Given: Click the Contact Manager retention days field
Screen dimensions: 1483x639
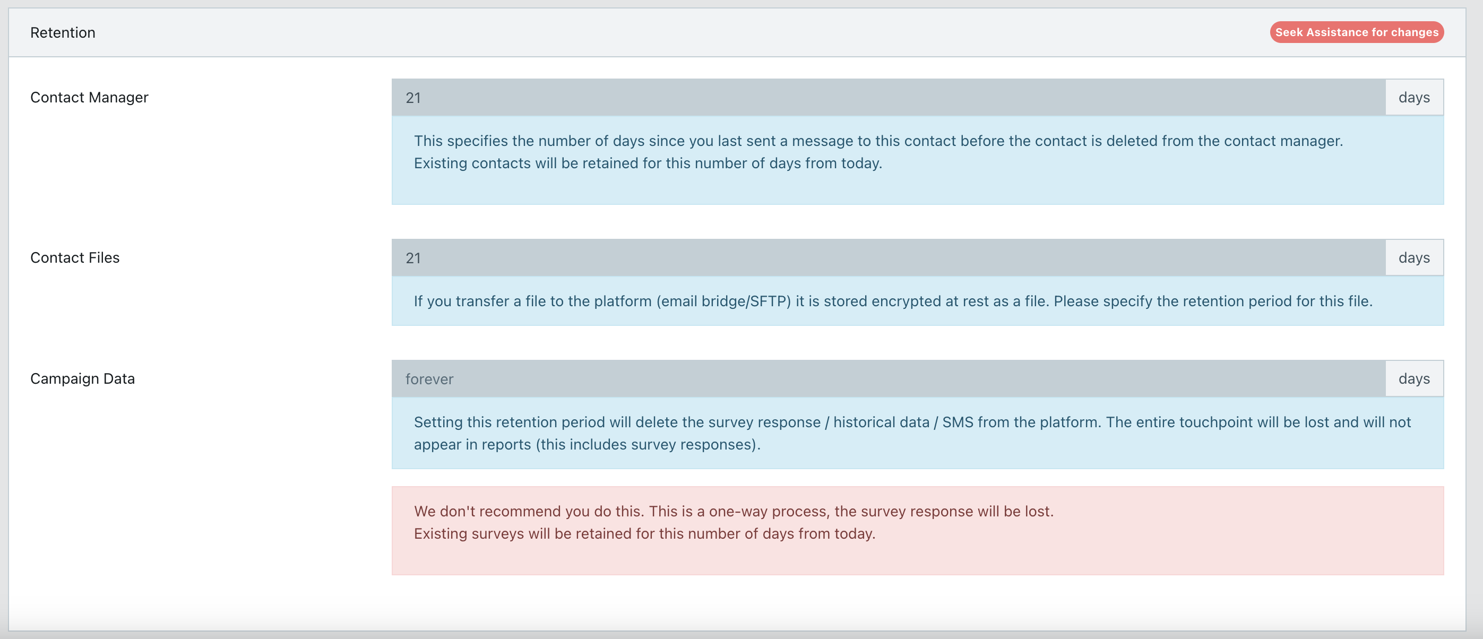Looking at the screenshot, I should pyautogui.click(x=887, y=97).
